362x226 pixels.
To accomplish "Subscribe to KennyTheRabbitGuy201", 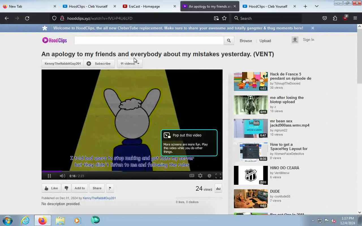I will click(x=99, y=64).
